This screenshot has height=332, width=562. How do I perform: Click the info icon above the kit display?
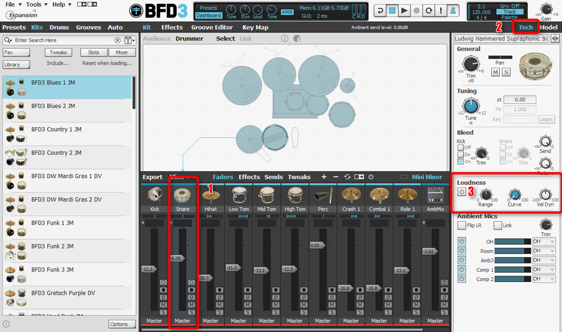[284, 38]
